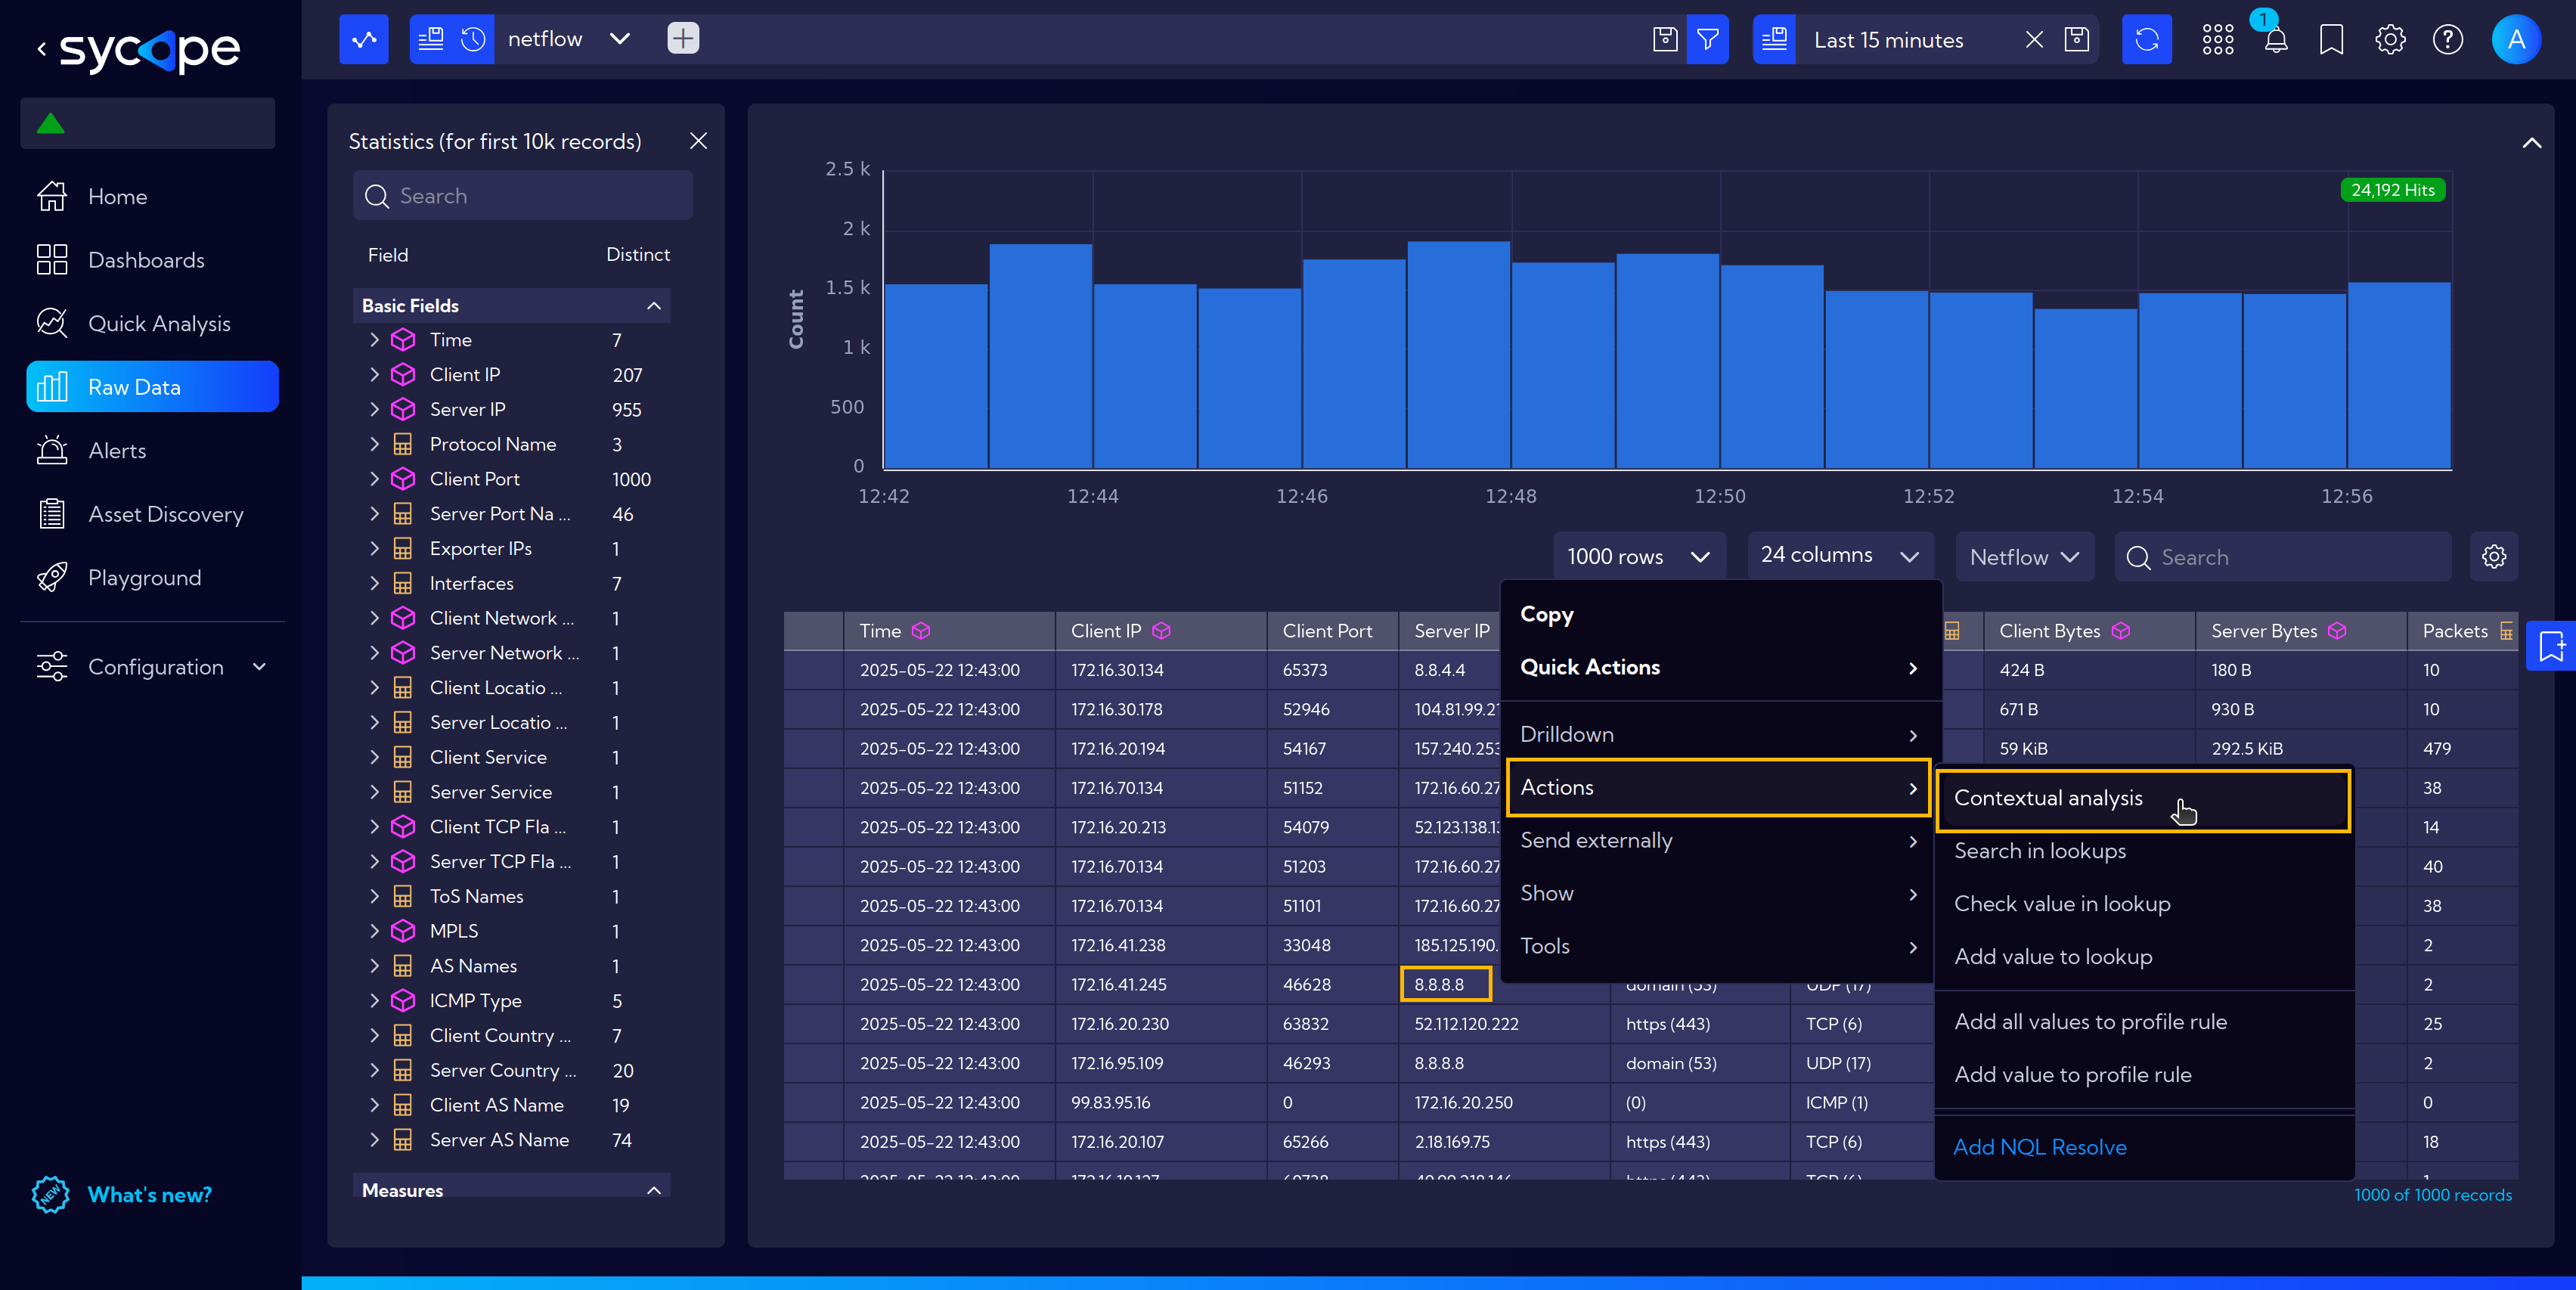The image size is (2576, 1290).
Task: Click Add NQL Resolve link
Action: click(x=2040, y=1147)
